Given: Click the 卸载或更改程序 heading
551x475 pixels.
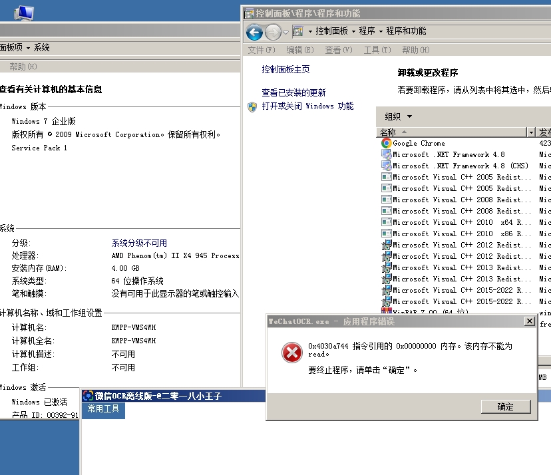Looking at the screenshot, I should [x=428, y=73].
